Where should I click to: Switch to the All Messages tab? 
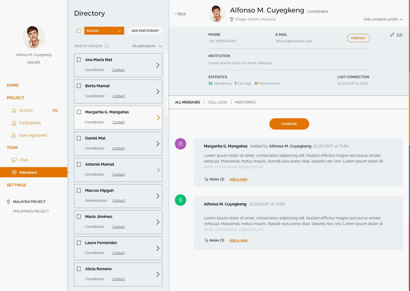pos(187,102)
